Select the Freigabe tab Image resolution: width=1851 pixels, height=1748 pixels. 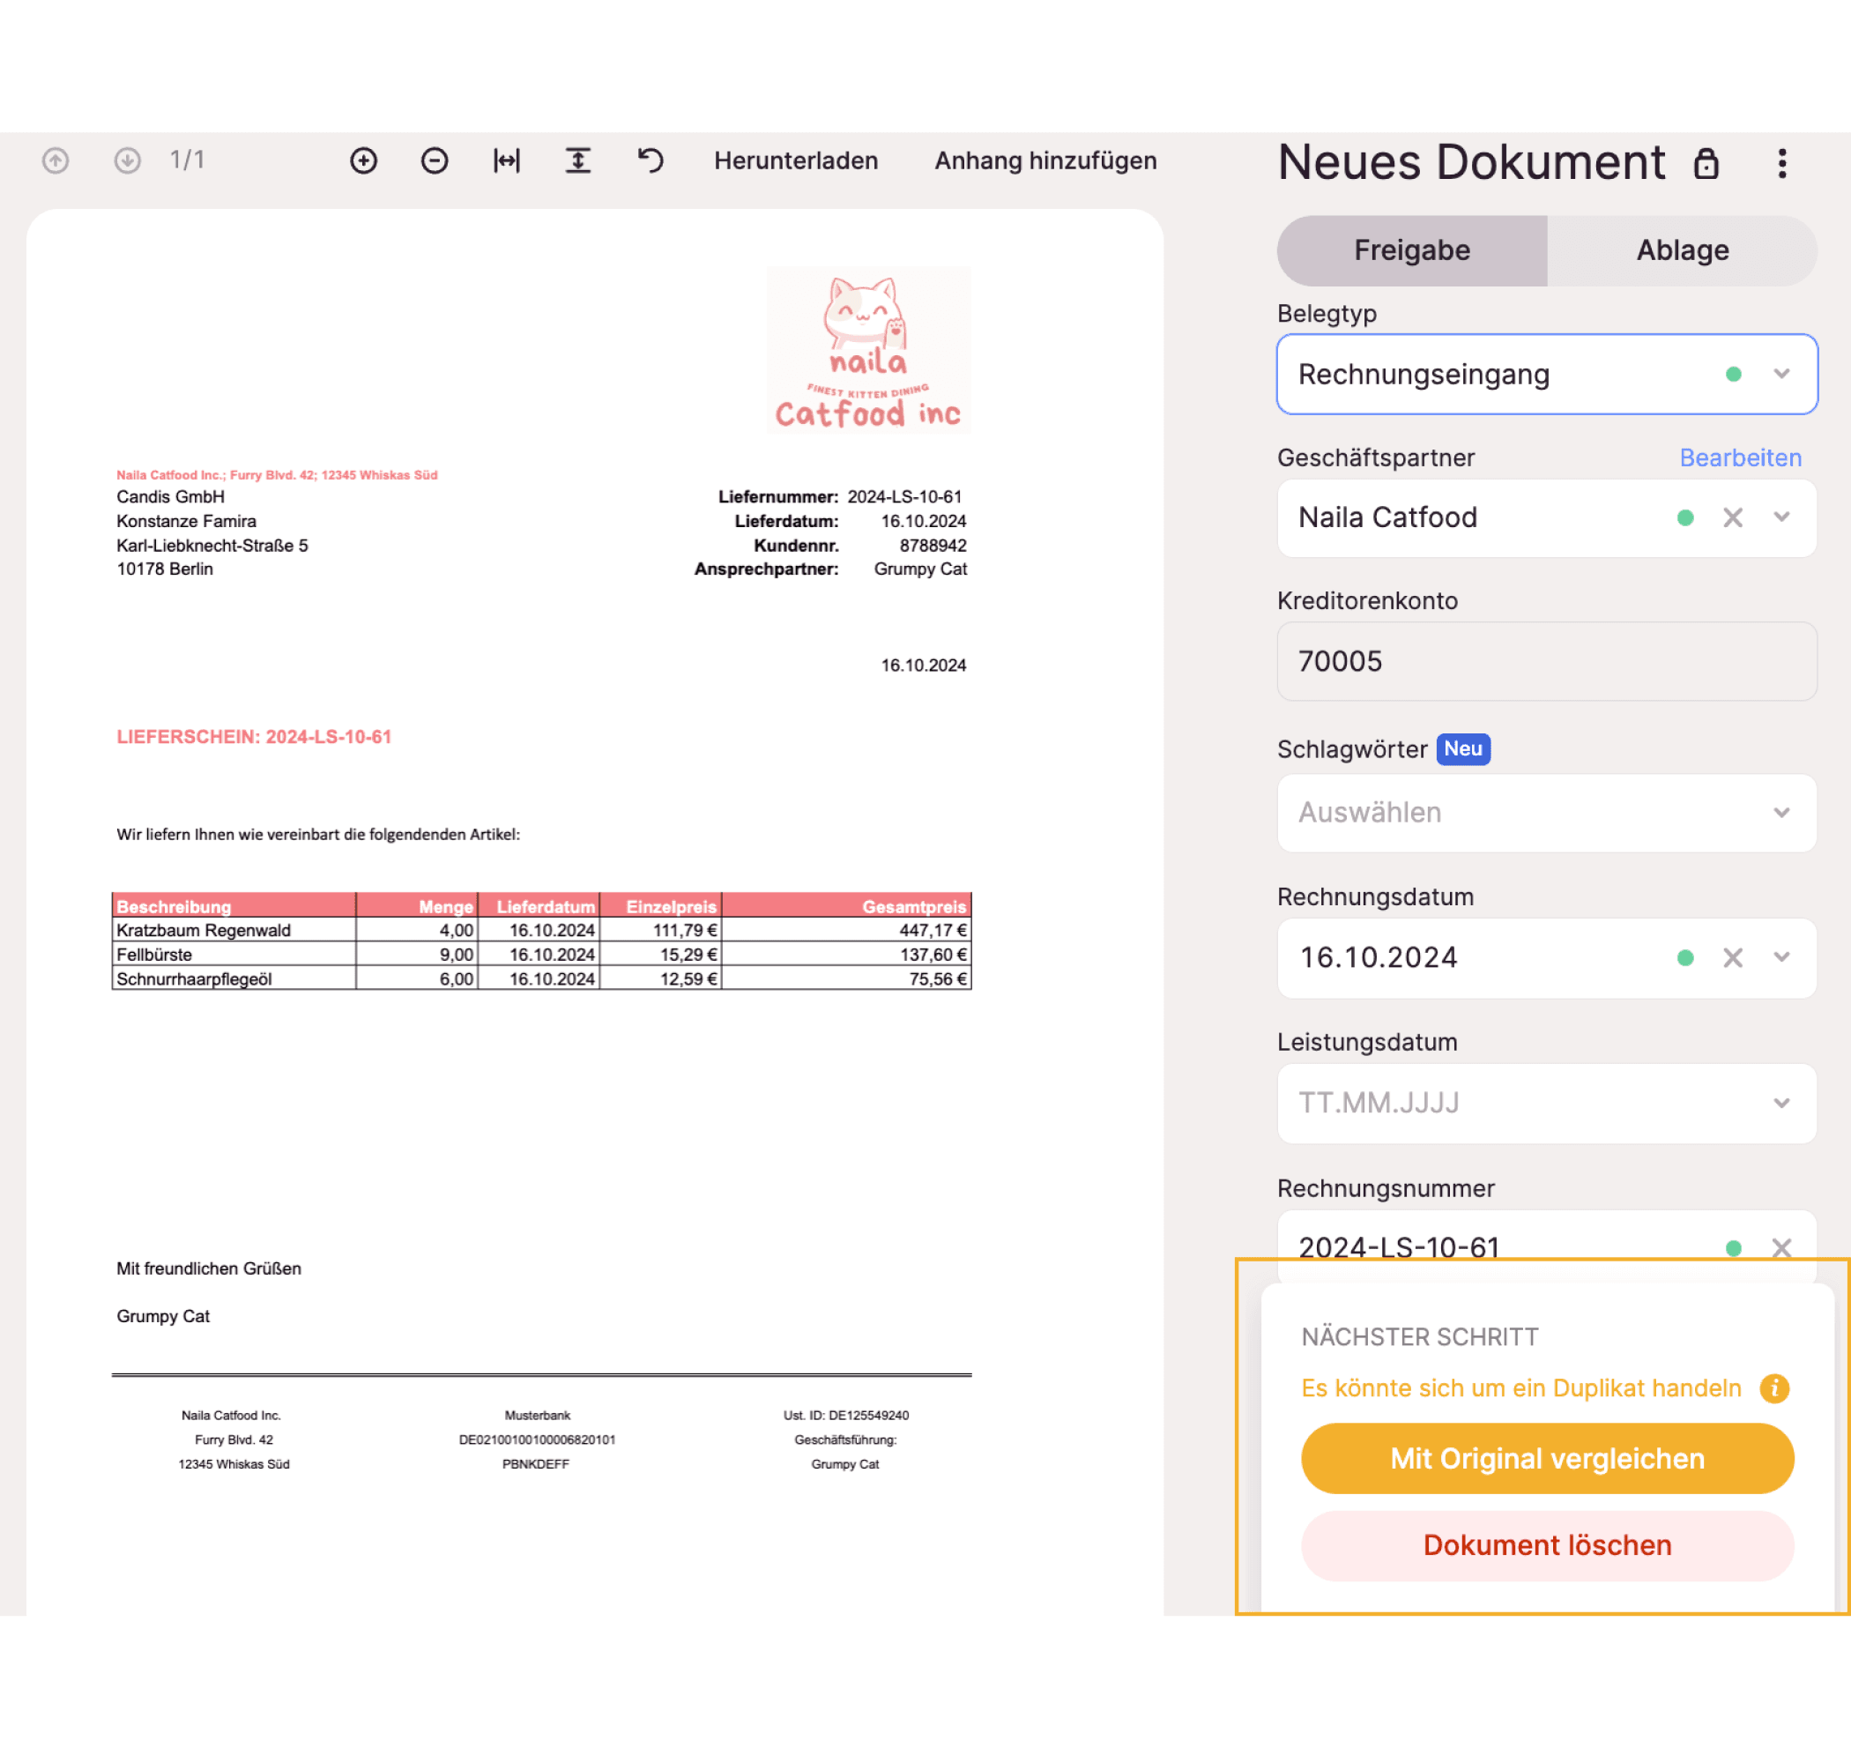click(x=1411, y=249)
